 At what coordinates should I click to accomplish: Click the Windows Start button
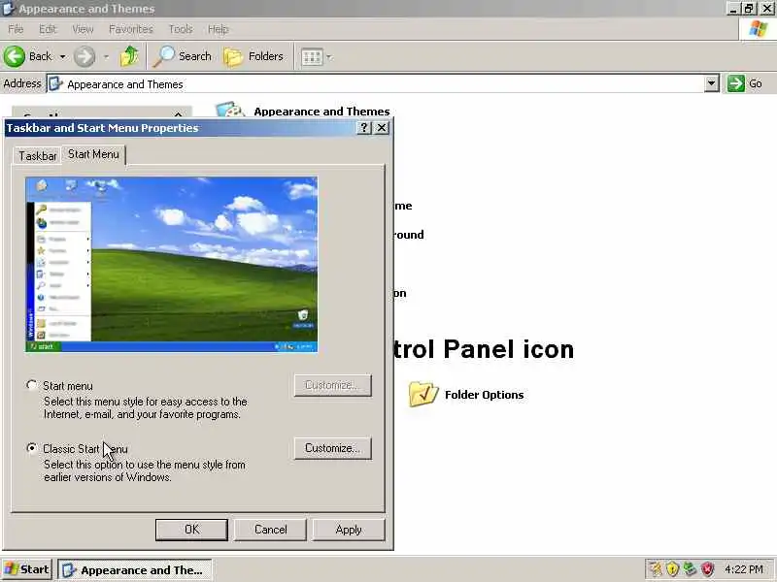pos(27,569)
